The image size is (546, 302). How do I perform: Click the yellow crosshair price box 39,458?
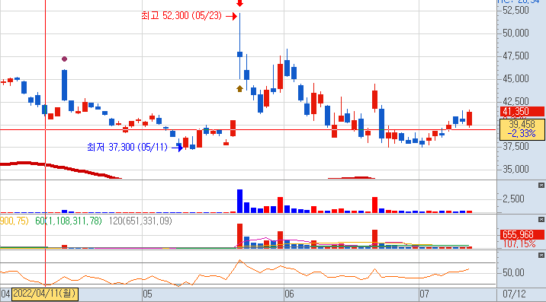(522, 129)
